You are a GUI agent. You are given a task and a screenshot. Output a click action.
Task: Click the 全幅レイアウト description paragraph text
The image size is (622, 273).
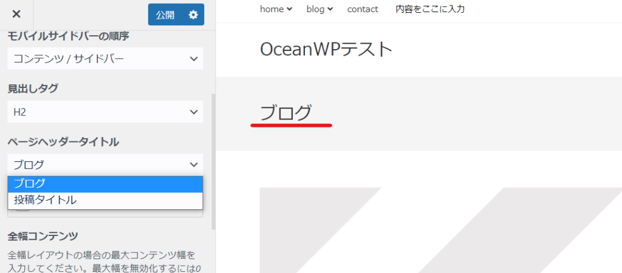(103, 261)
